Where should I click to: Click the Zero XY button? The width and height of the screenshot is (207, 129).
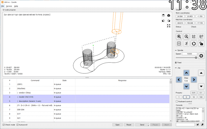tap(194, 37)
